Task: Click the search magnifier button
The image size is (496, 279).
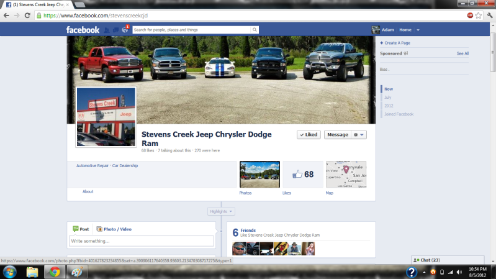Action: [255, 30]
